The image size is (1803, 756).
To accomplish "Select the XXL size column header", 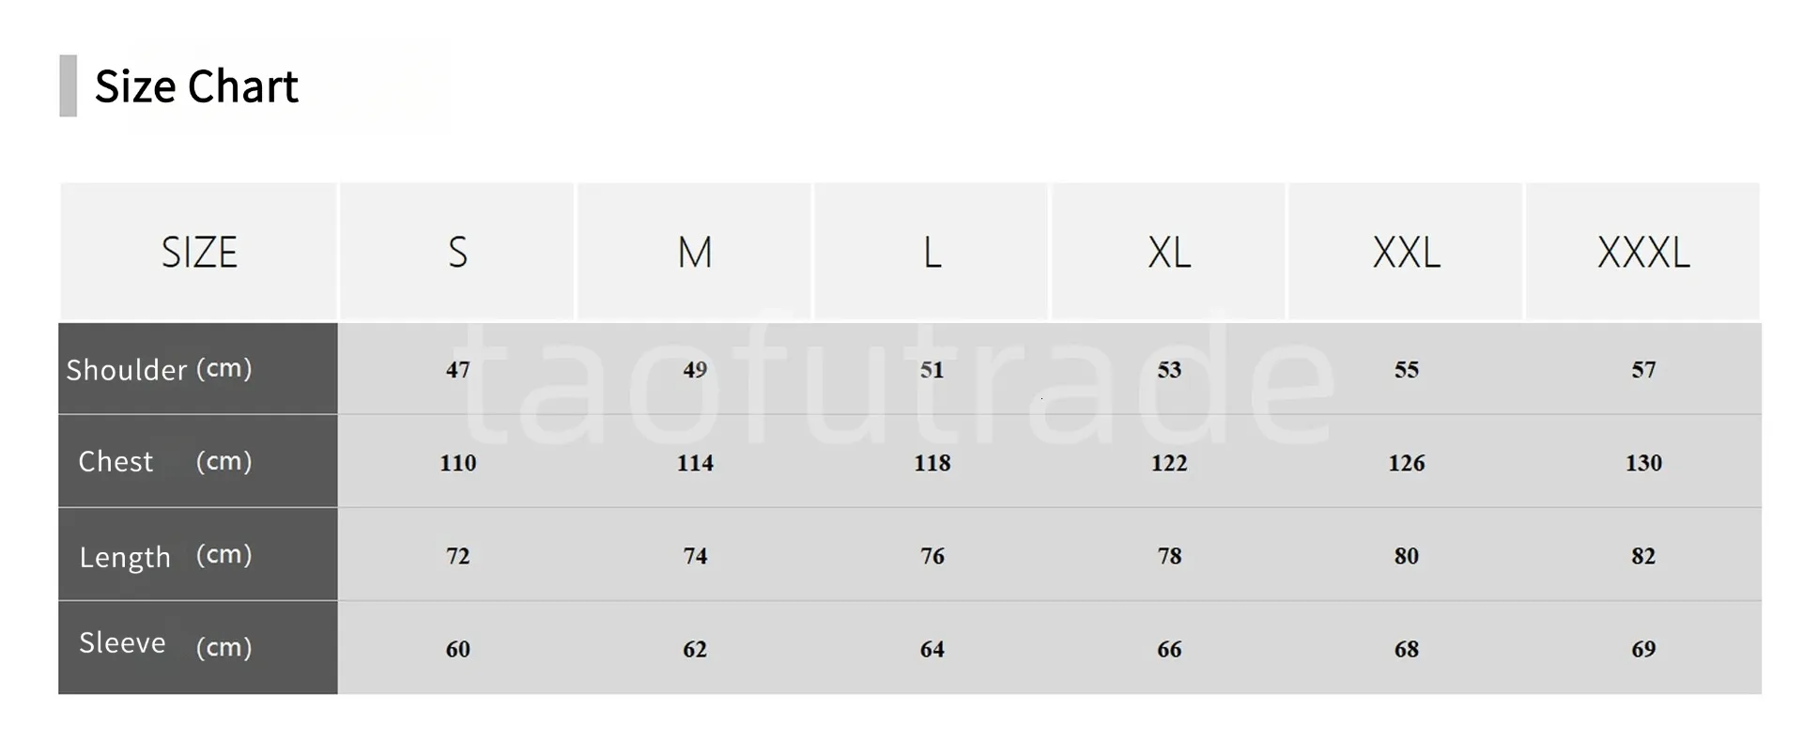I will point(1406,253).
